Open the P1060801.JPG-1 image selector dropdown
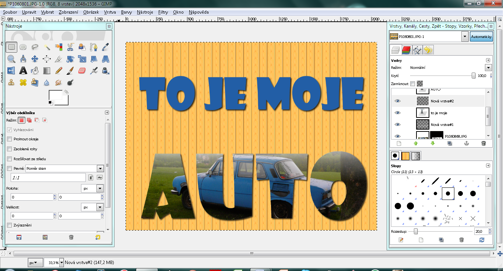This screenshot has width=503, height=271. [x=465, y=36]
